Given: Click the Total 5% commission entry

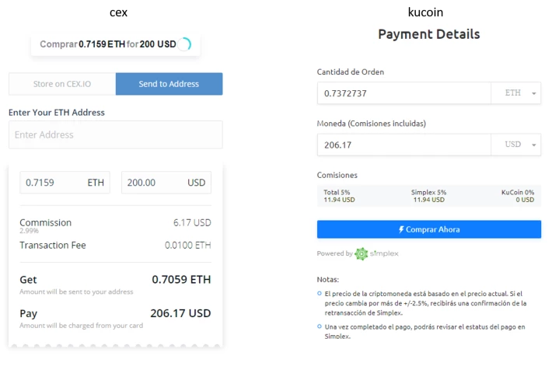Looking at the screenshot, I should [x=340, y=196].
